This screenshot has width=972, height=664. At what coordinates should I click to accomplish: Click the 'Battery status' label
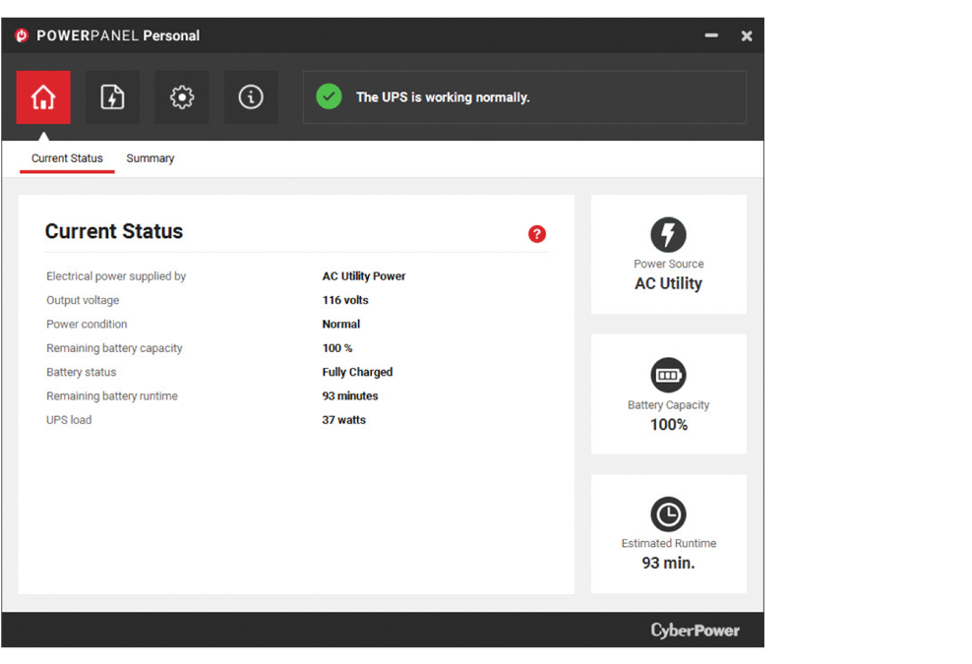tap(82, 372)
